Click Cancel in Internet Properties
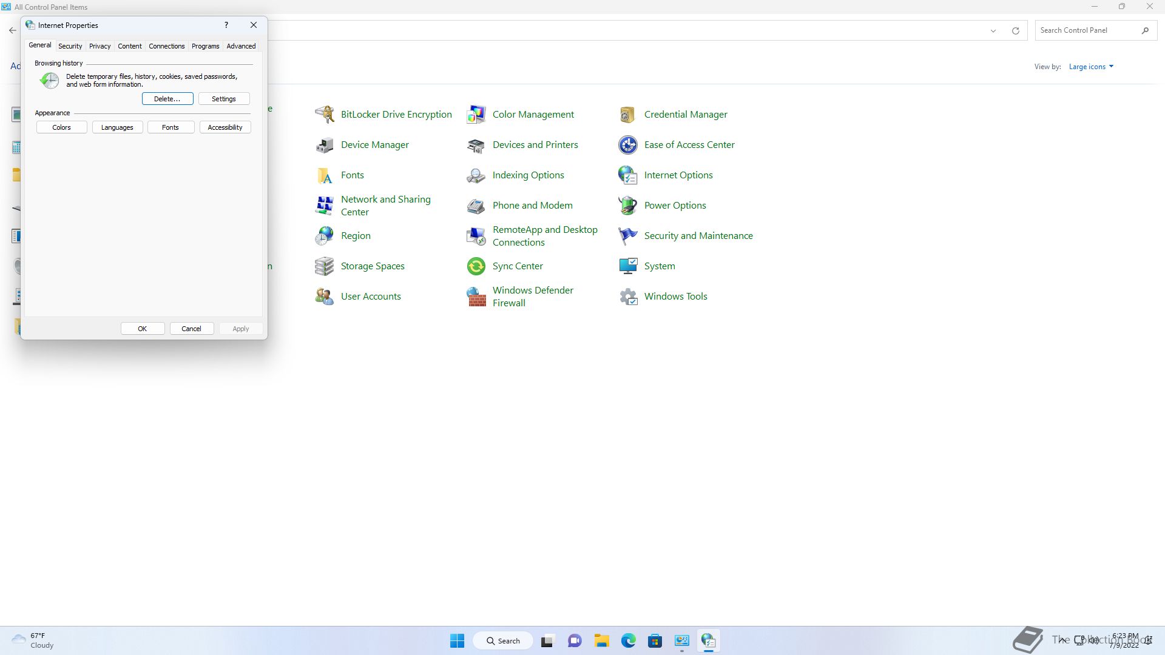 click(191, 329)
